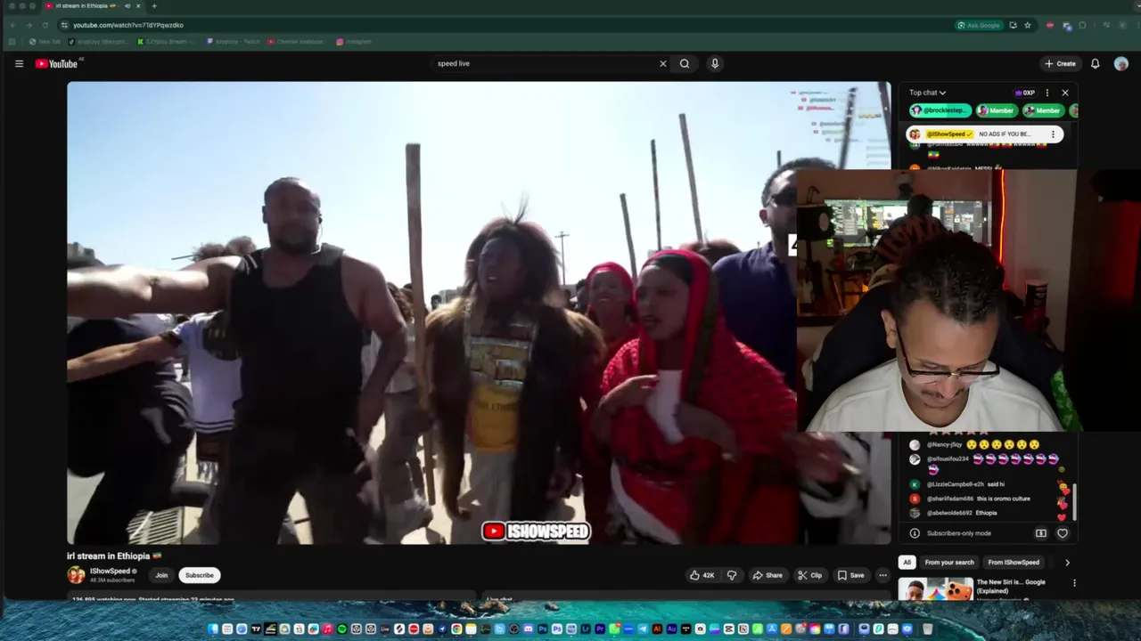Open the first Member chip
This screenshot has width=1141, height=641.
(996, 110)
